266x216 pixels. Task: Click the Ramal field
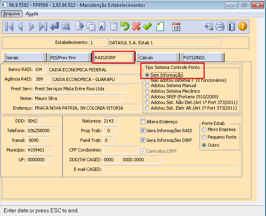coord(37,140)
